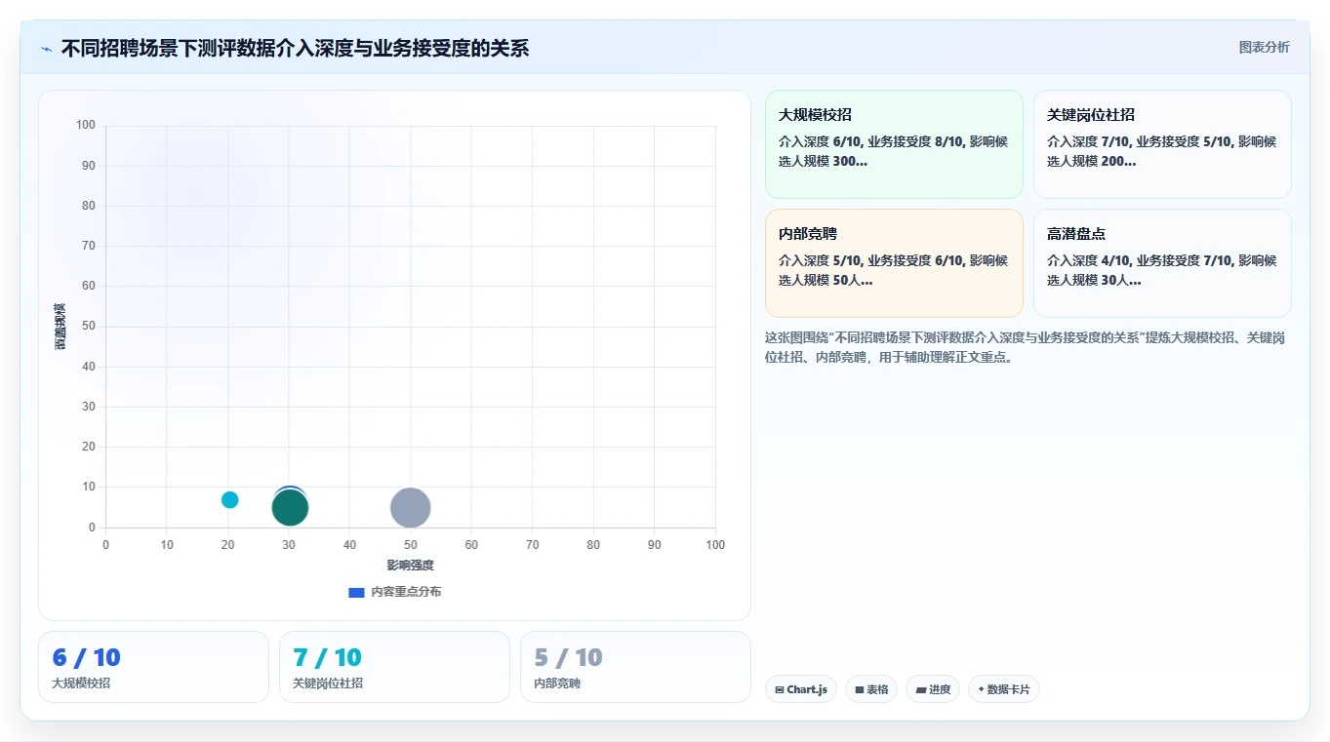Screen dimensions: 1330x742
Task: Click the 内容重点分布 legend label
Action: (x=406, y=592)
